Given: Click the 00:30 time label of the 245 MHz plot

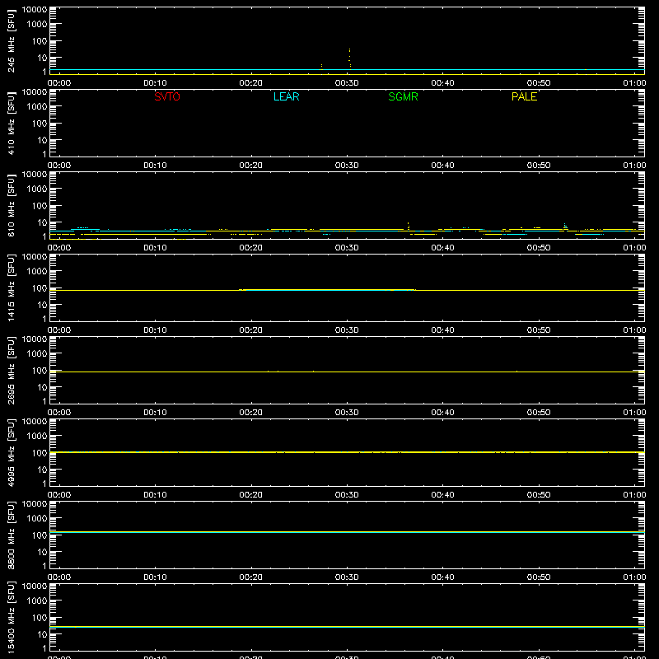Looking at the screenshot, I should [347, 83].
